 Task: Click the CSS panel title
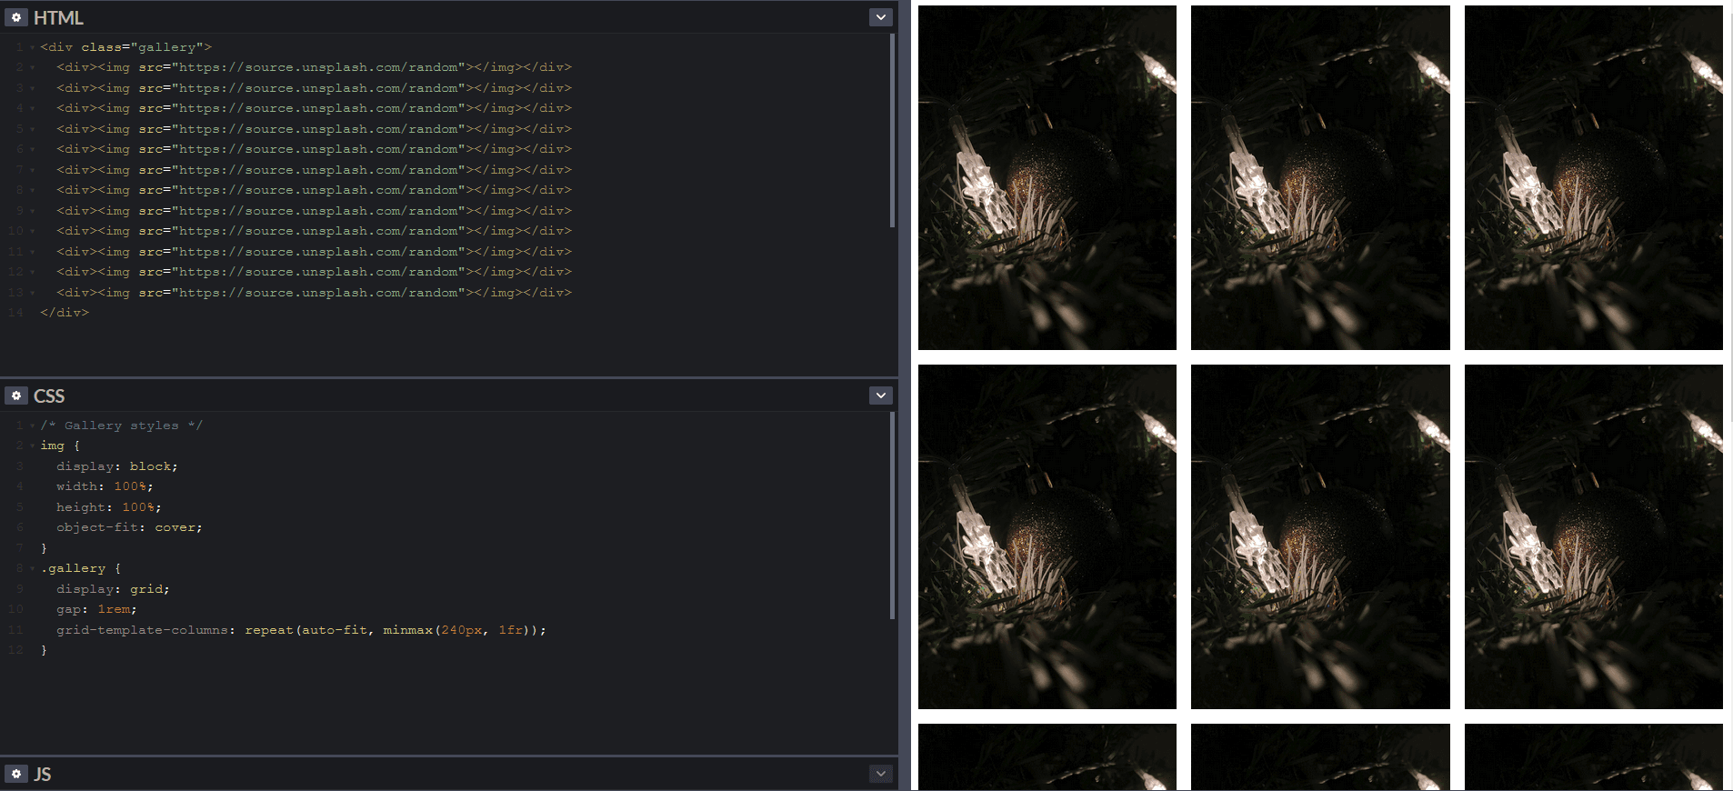(49, 395)
